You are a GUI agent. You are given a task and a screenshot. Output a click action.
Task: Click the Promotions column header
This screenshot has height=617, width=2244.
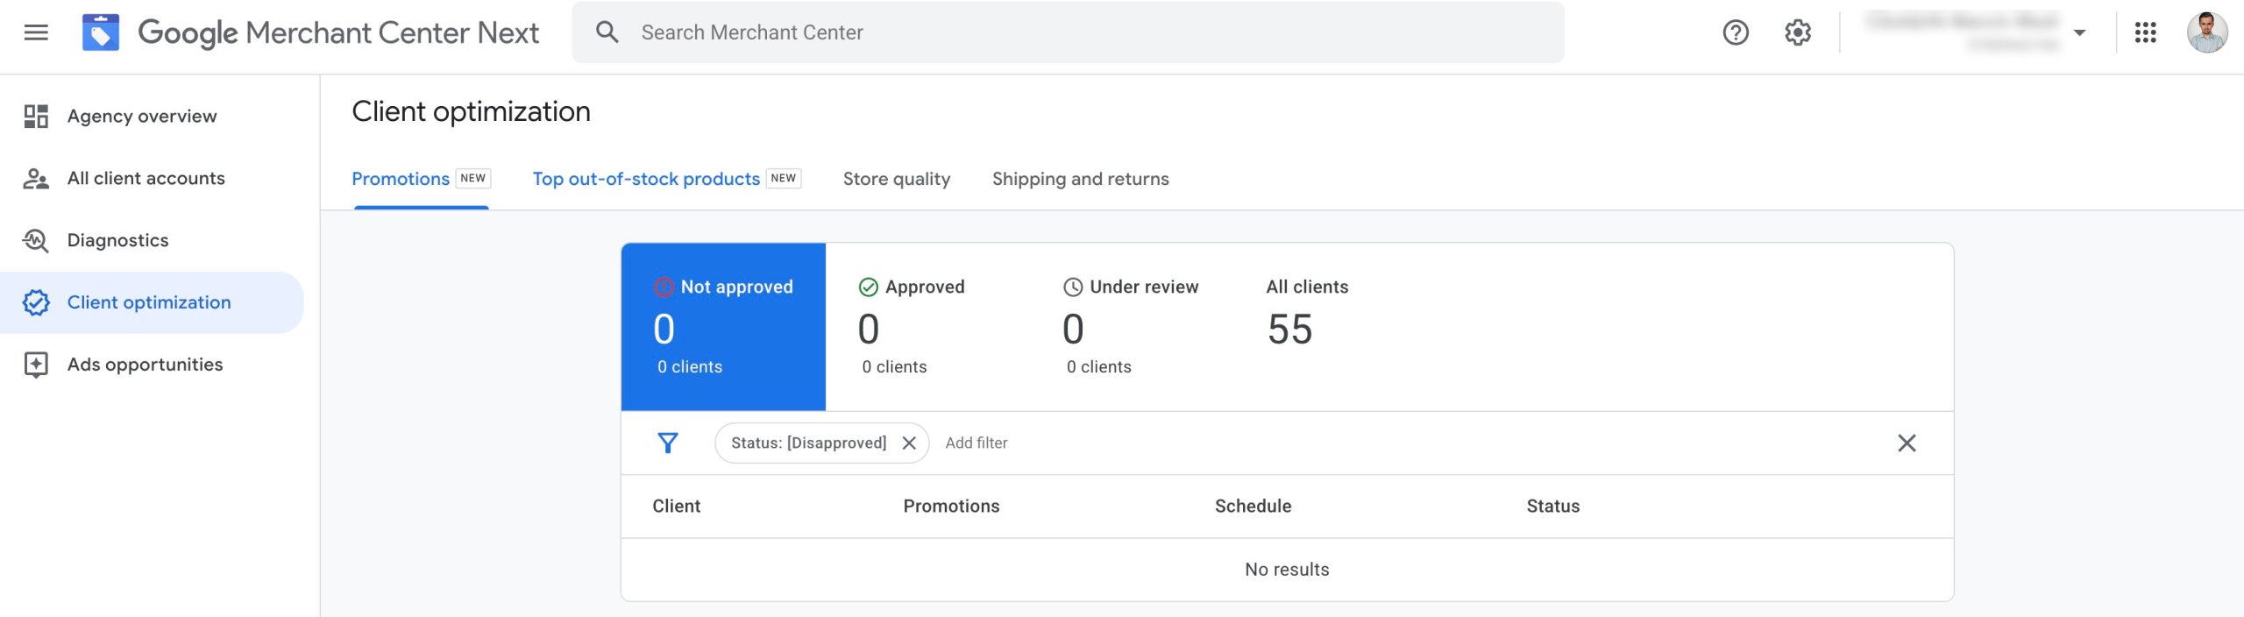(x=951, y=506)
